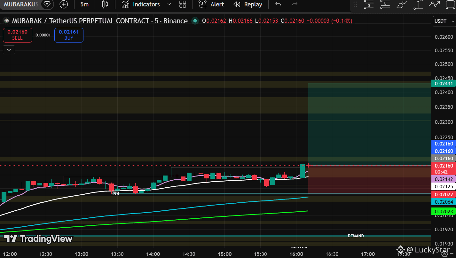Viewport: 456px width, 258px height.
Task: Expand the collapsed indicator legend chevron
Action: [9, 50]
